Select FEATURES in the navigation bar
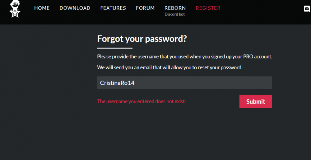 [113, 8]
